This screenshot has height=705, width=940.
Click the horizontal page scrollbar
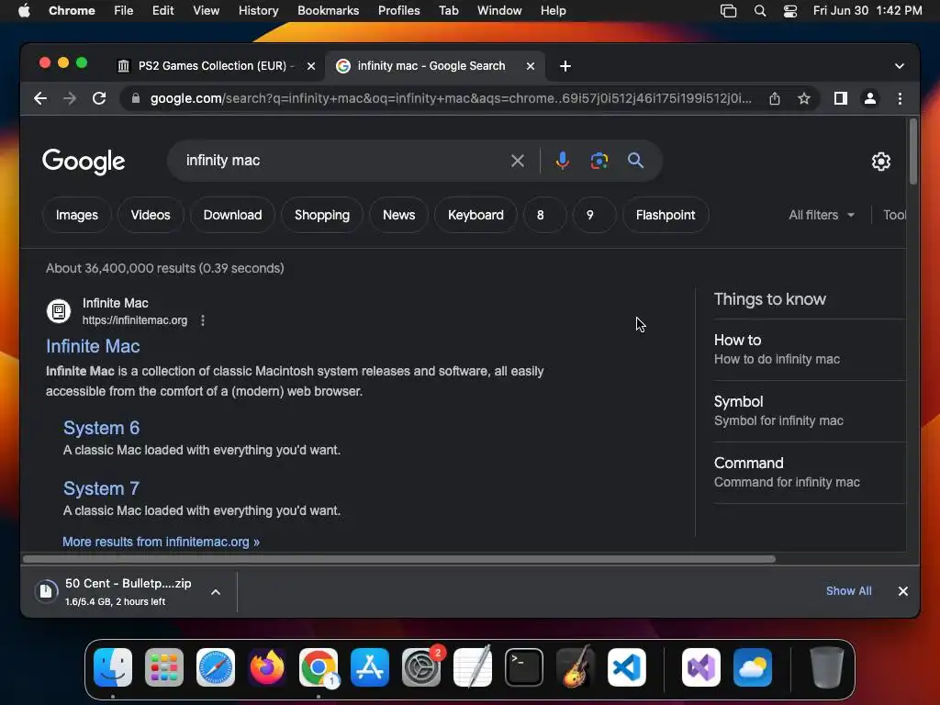pos(399,559)
